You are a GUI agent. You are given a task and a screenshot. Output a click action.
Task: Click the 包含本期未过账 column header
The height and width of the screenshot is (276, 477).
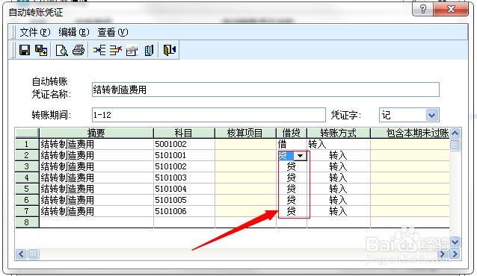(410, 133)
